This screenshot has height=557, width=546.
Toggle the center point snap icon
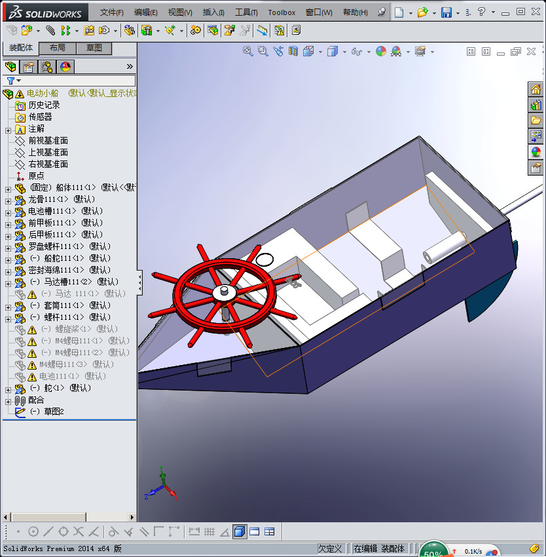click(x=33, y=532)
